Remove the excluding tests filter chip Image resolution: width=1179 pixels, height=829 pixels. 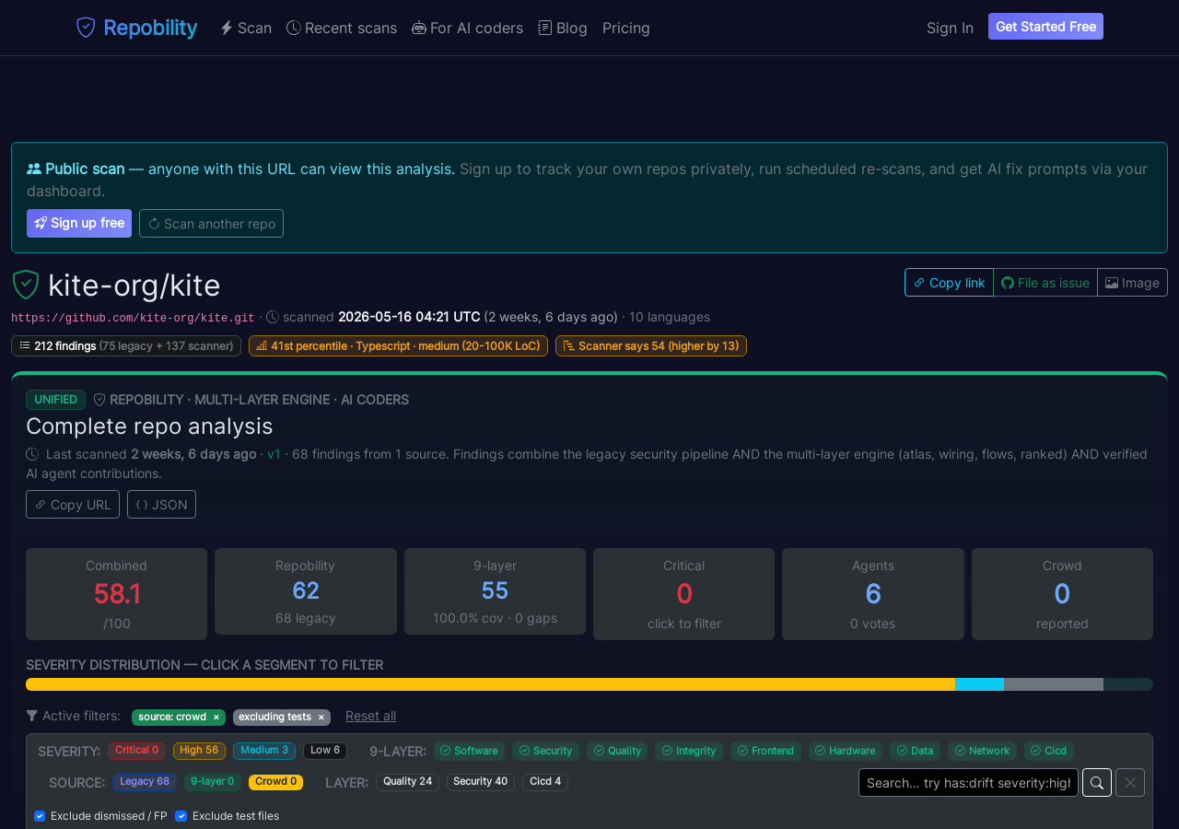coord(321,717)
